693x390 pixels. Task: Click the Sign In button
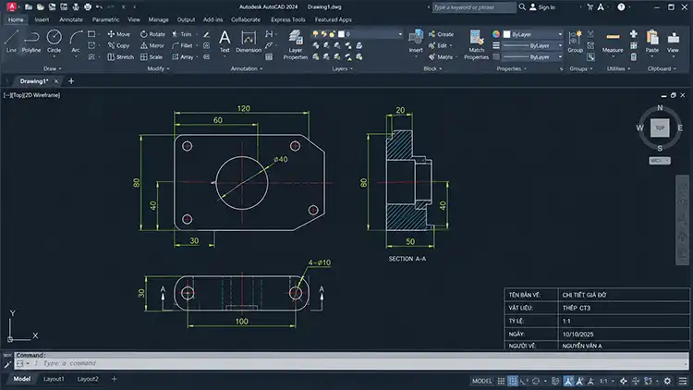click(x=542, y=7)
